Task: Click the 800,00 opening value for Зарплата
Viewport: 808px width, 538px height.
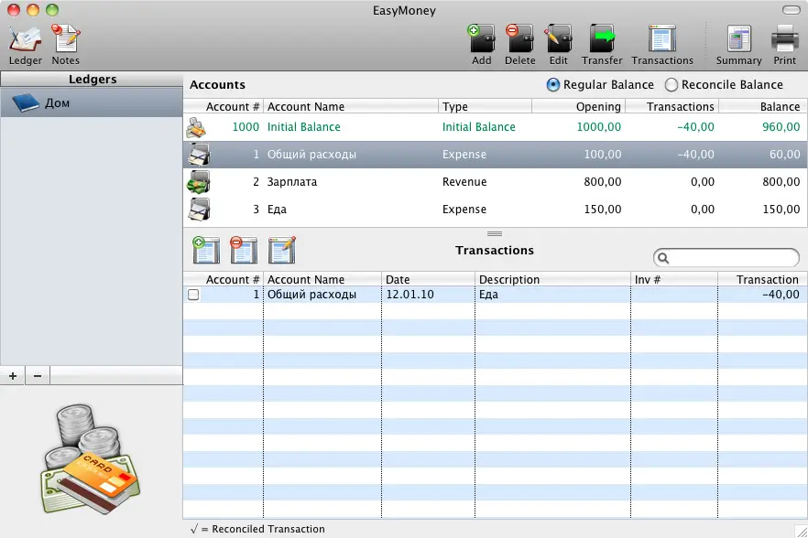Action: [602, 182]
